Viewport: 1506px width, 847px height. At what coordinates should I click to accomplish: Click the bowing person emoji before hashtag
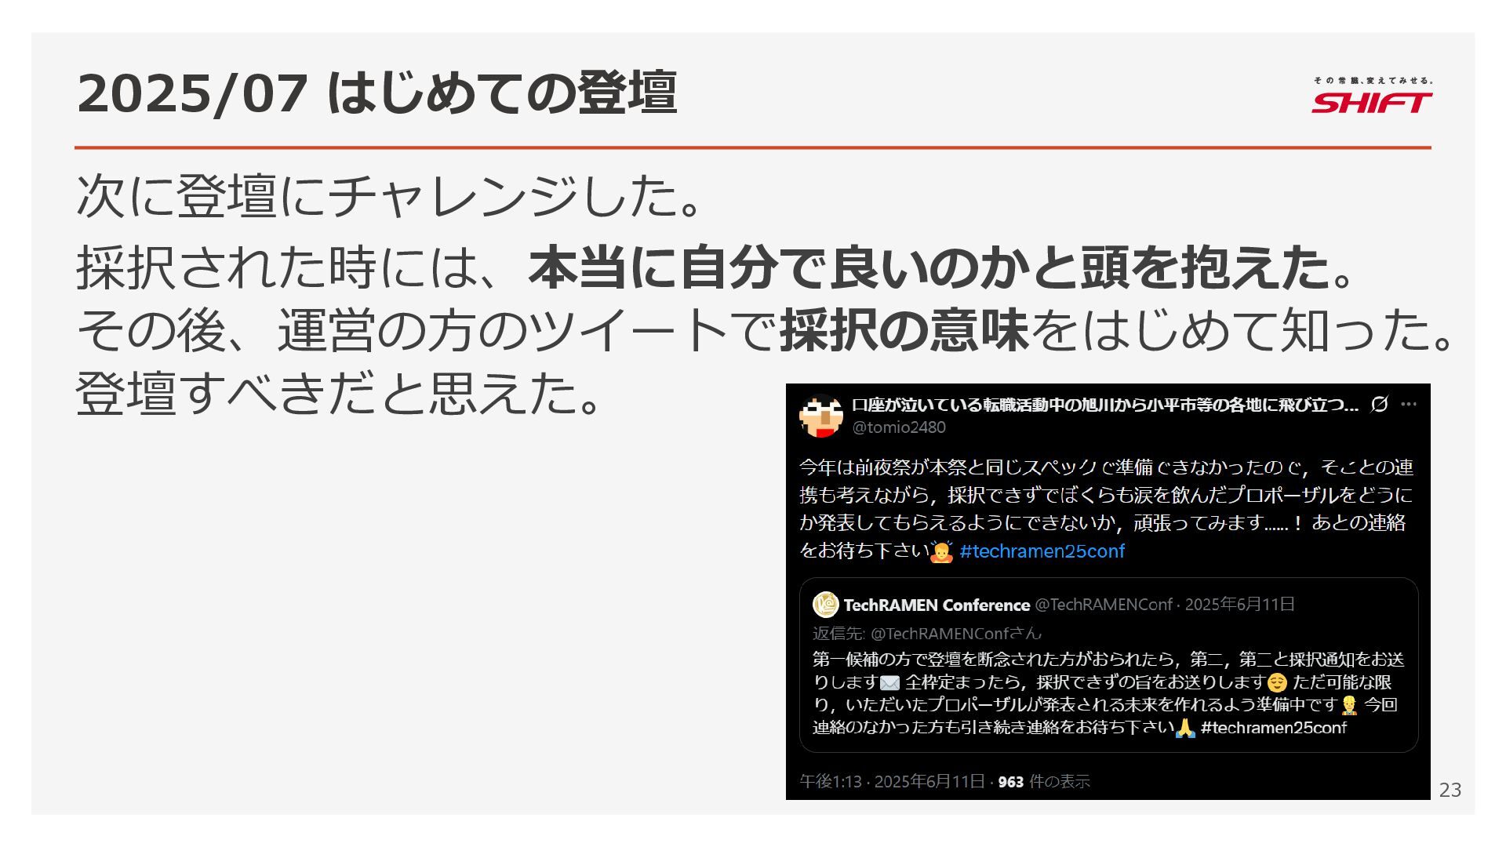(x=941, y=551)
